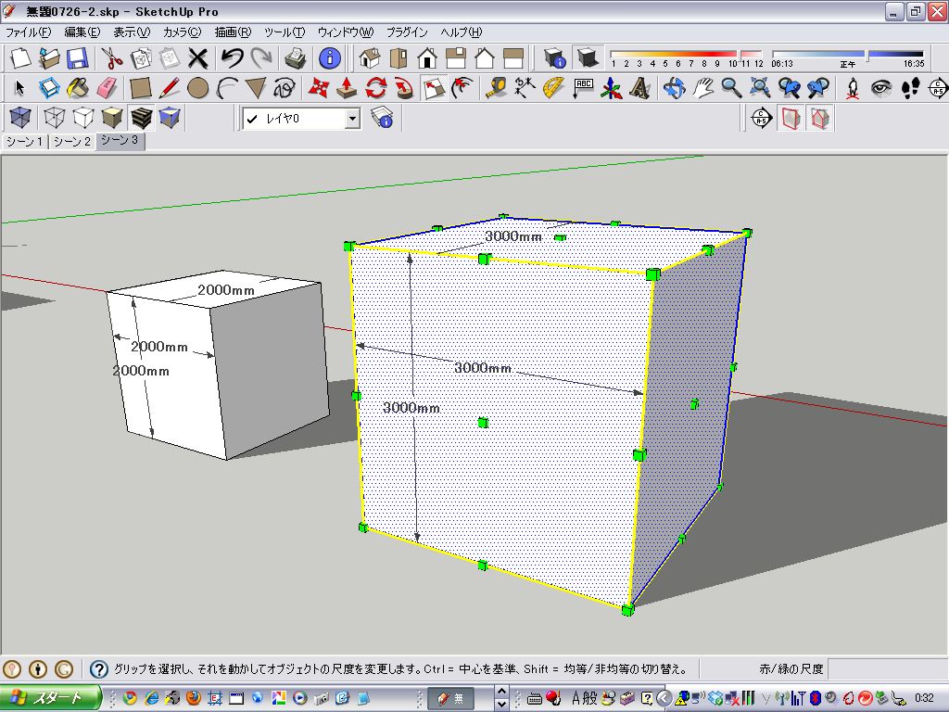Enable Wireframe face style
This screenshot has height=712, width=949.
tap(55, 118)
